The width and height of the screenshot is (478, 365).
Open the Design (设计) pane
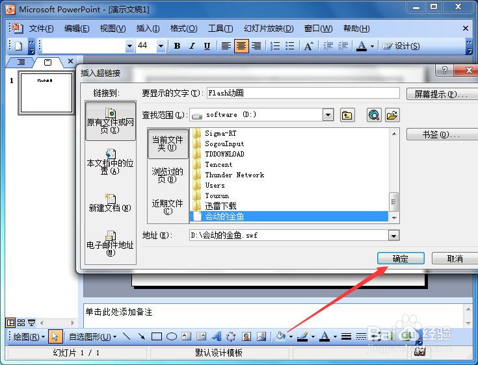[x=401, y=46]
